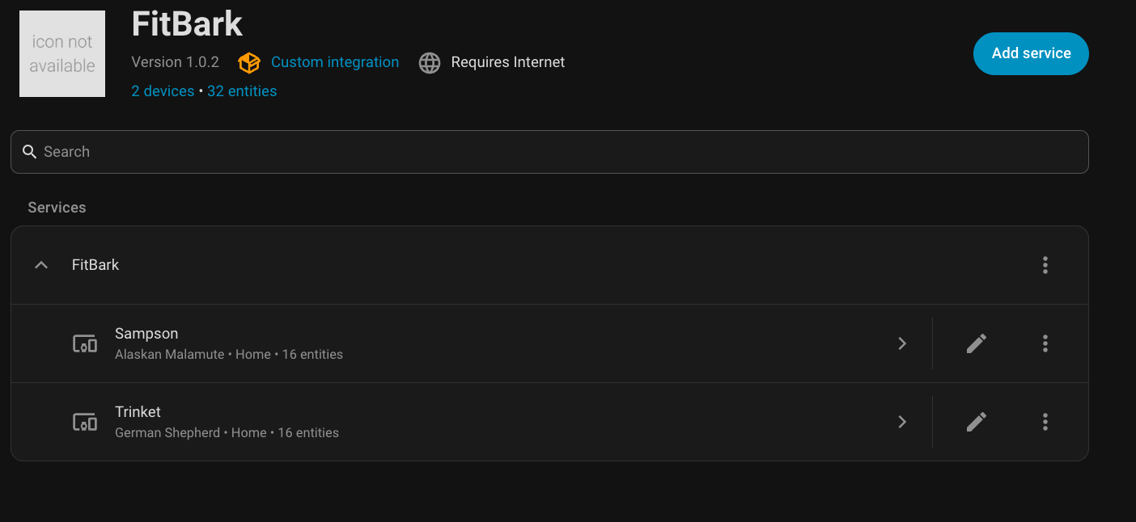
Task: Click the orange custom integration box icon
Action: [249, 62]
